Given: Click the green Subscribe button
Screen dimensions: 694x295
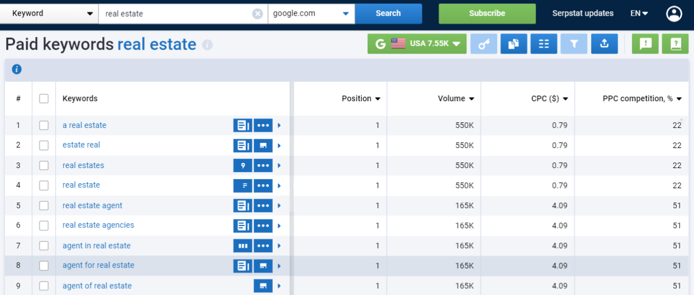Looking at the screenshot, I should pos(487,13).
